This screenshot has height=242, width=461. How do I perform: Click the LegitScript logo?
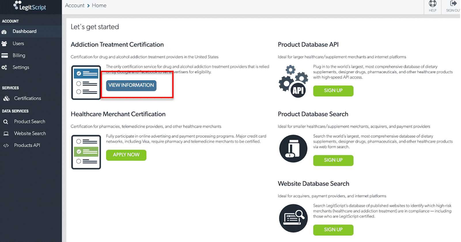pyautogui.click(x=30, y=6)
